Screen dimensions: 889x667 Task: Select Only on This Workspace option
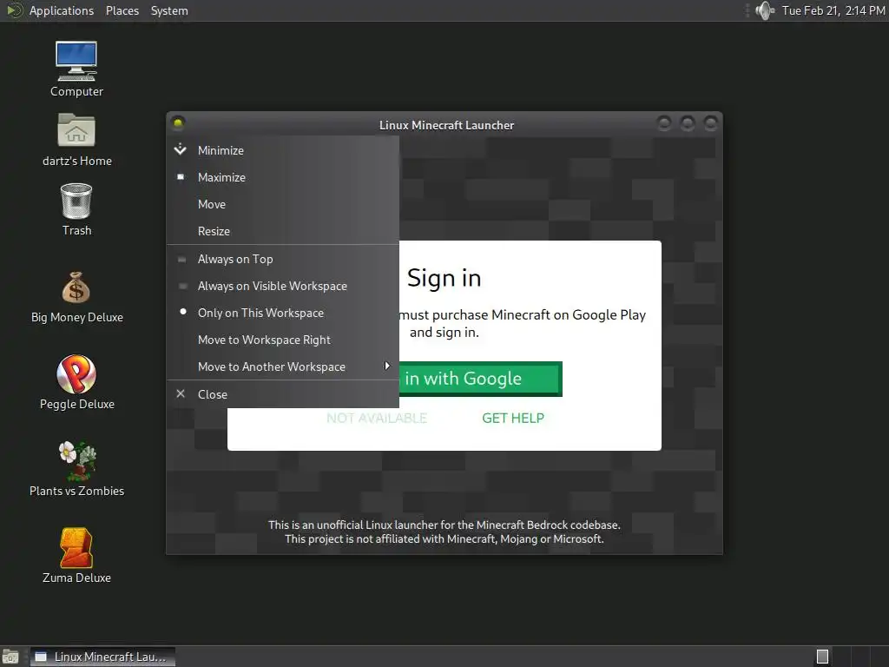point(283,313)
